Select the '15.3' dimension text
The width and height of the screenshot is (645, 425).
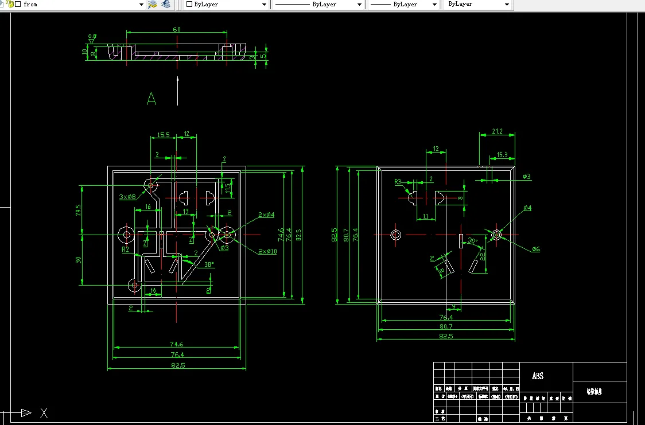(502, 154)
